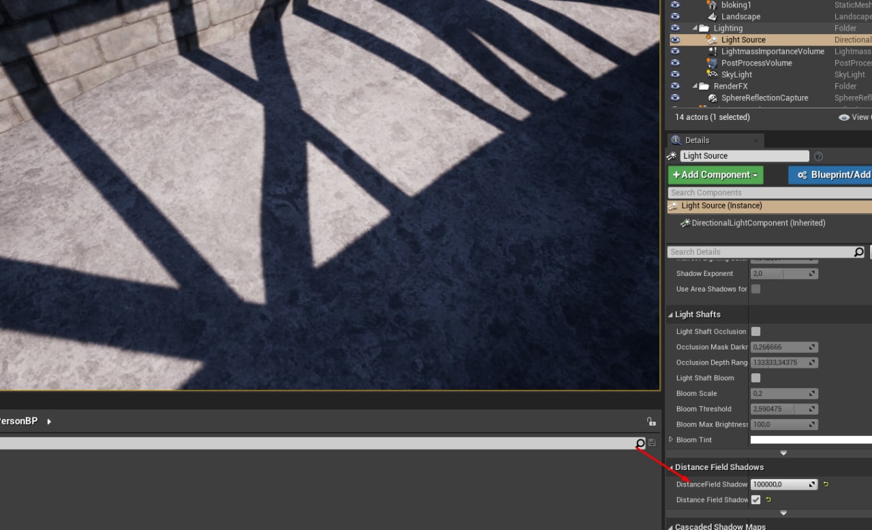
Task: Switch to the Details tab
Action: tap(714, 140)
